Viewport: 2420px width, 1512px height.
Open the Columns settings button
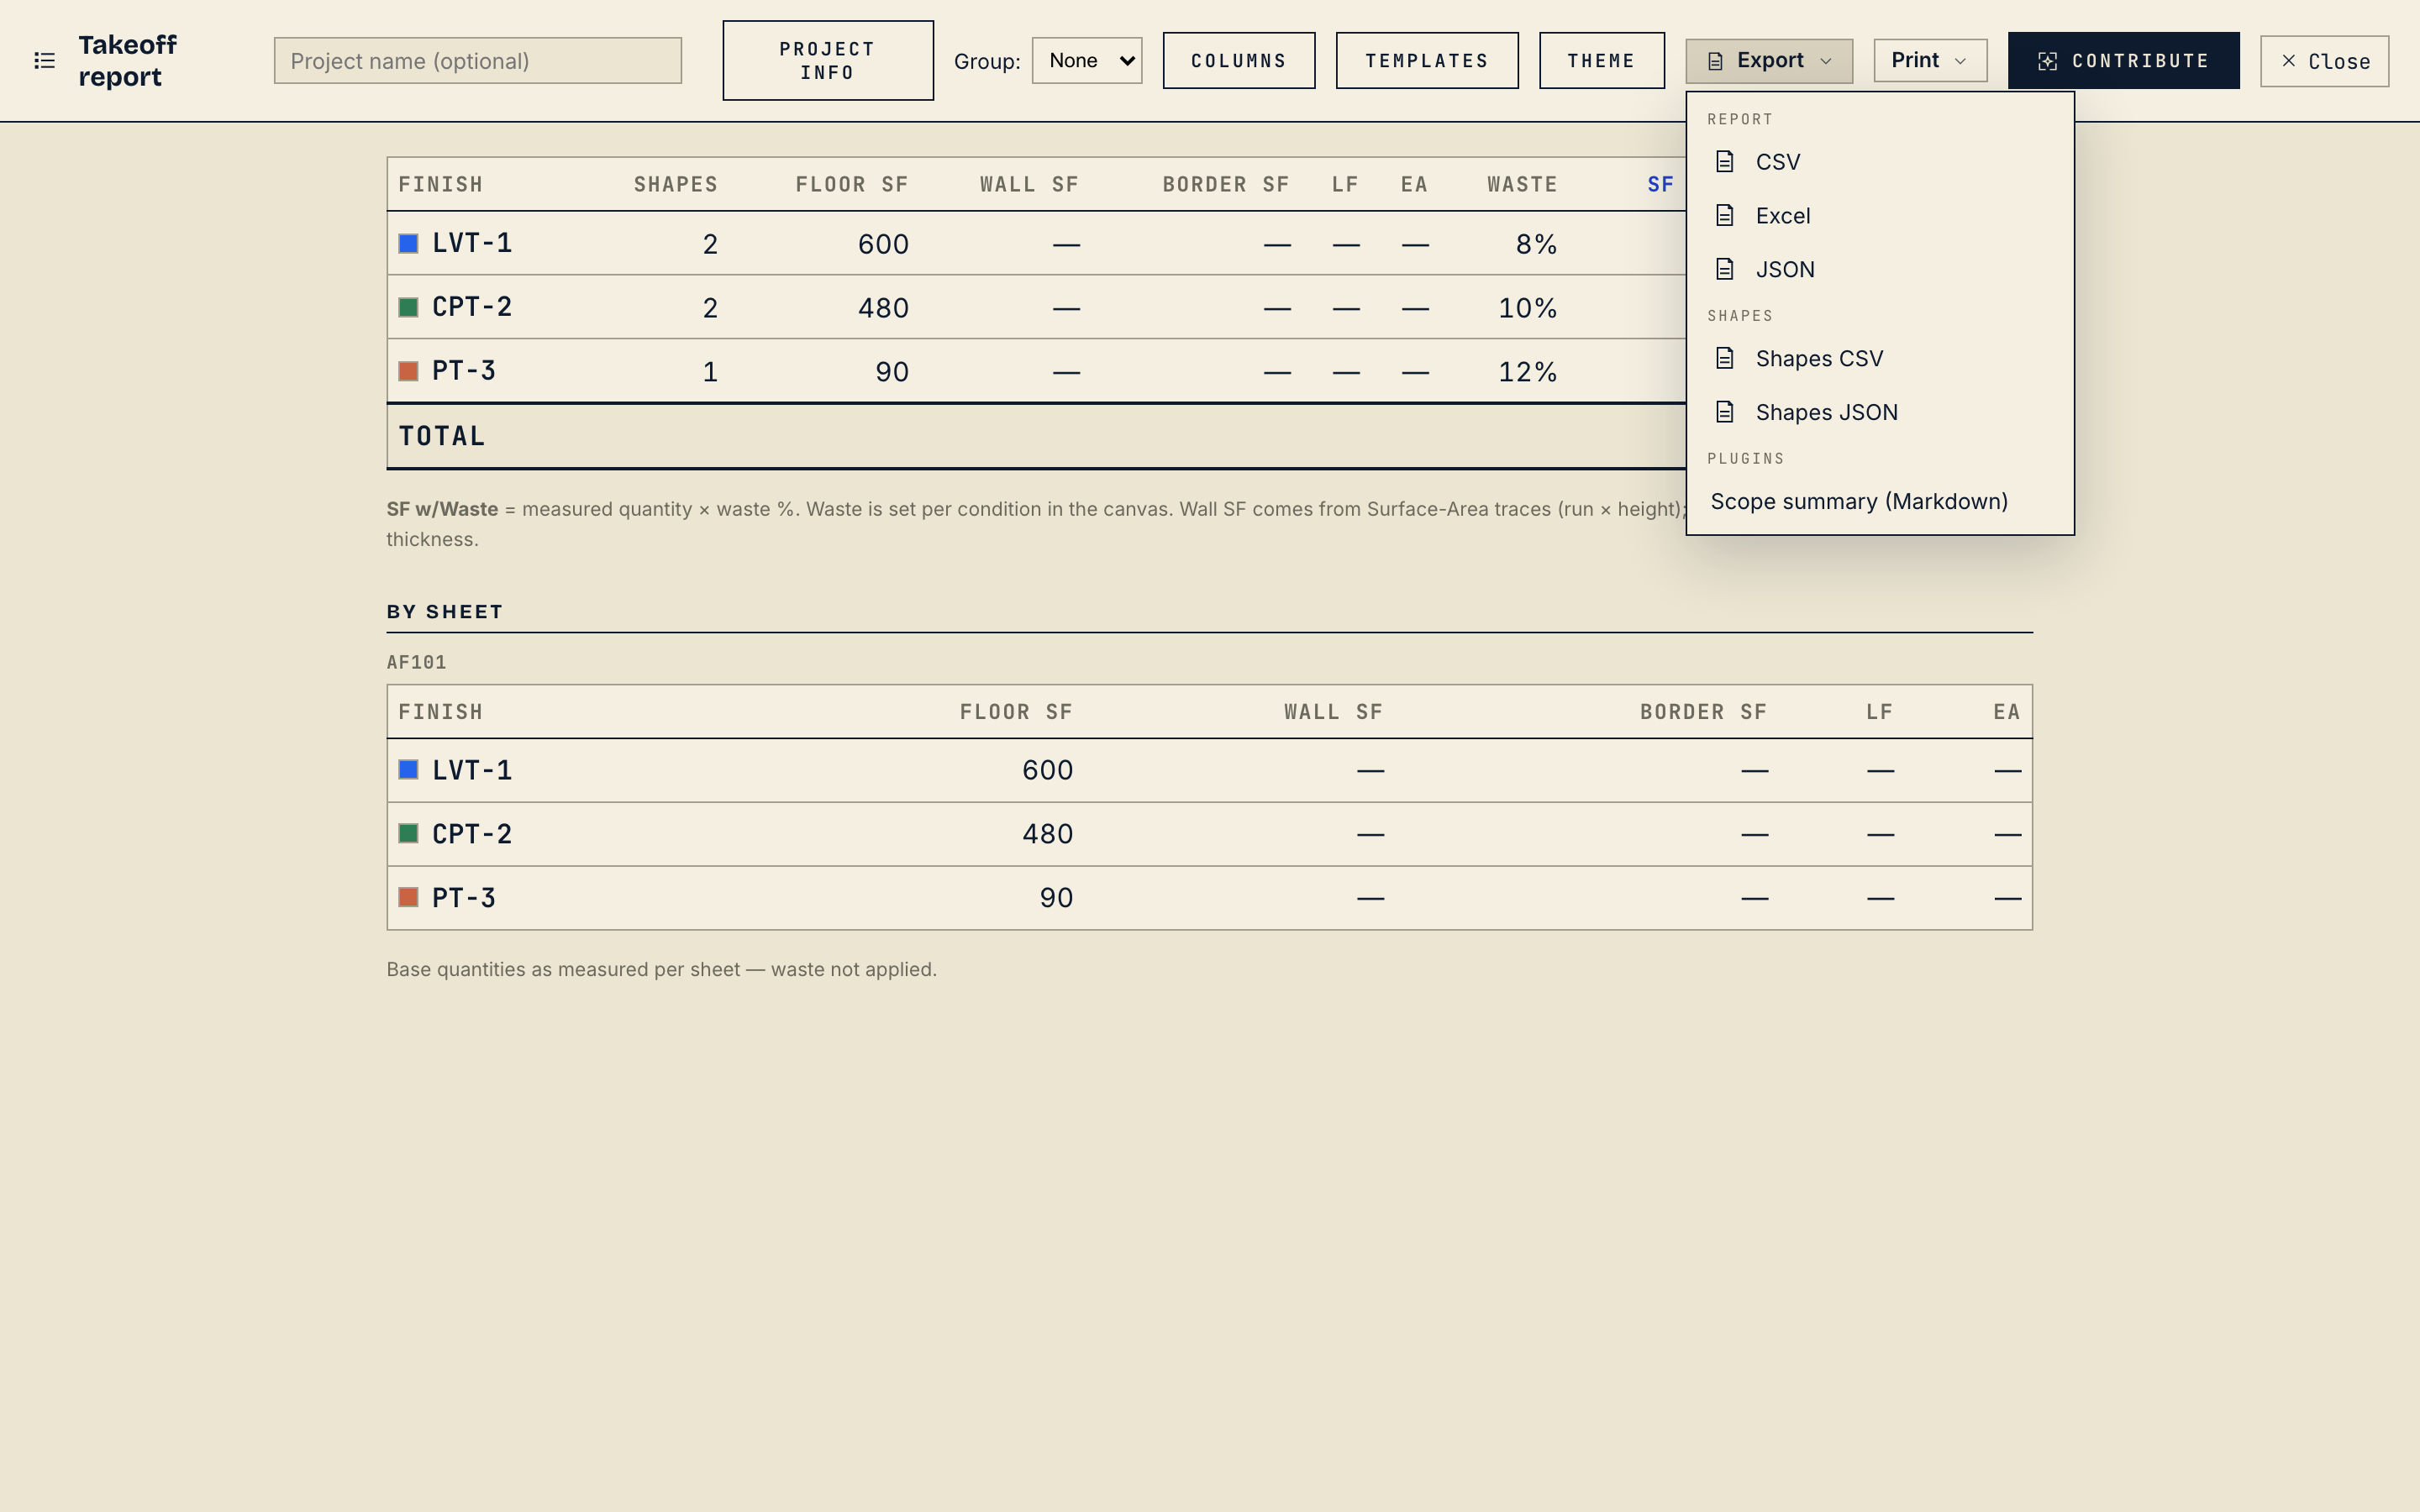coord(1239,61)
